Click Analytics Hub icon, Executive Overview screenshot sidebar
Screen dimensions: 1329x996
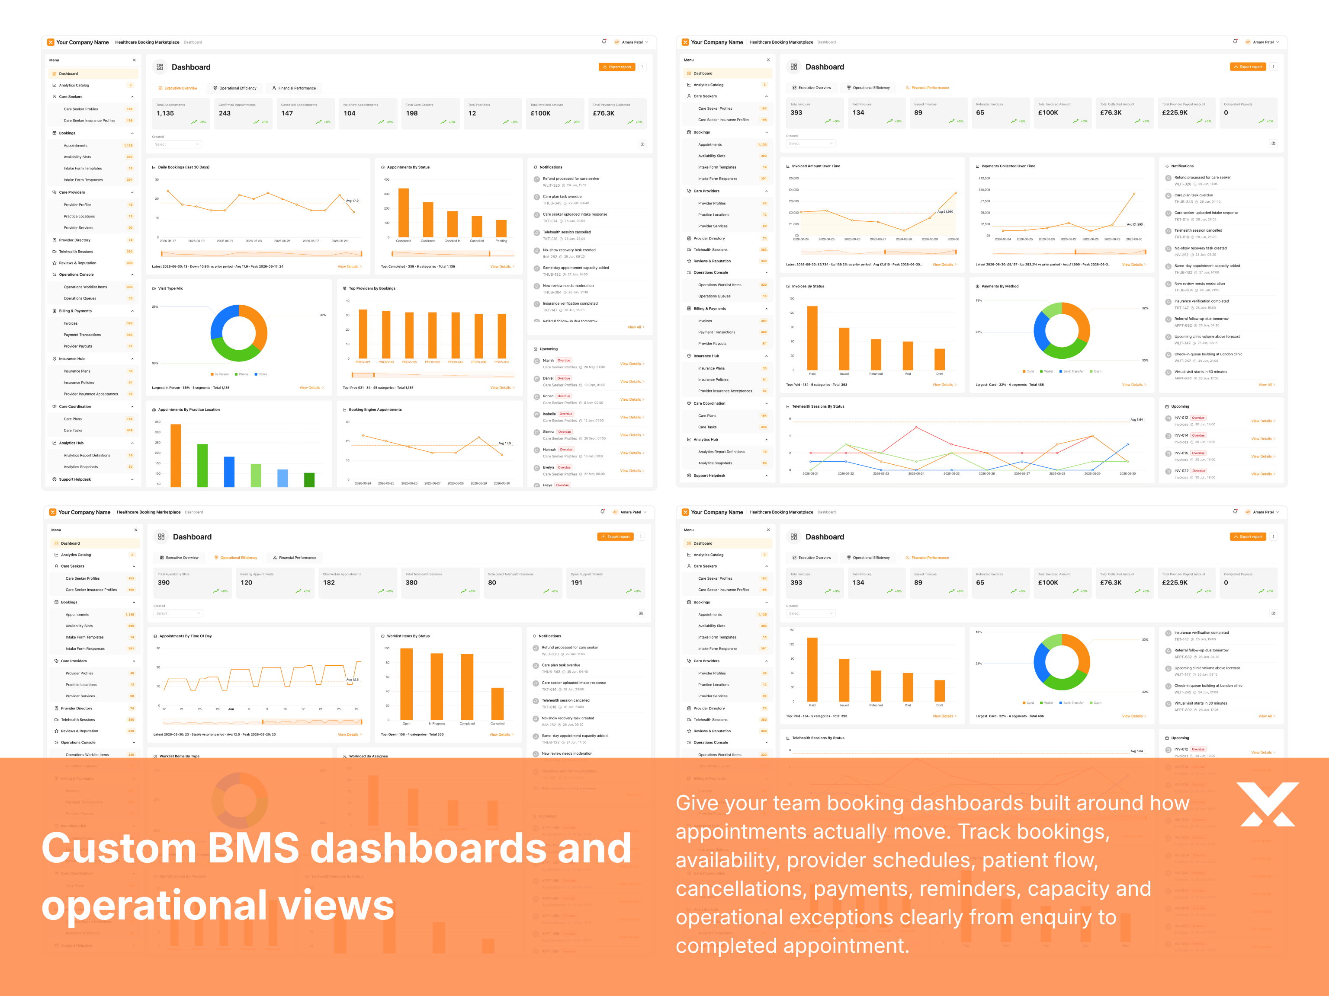click(x=55, y=443)
